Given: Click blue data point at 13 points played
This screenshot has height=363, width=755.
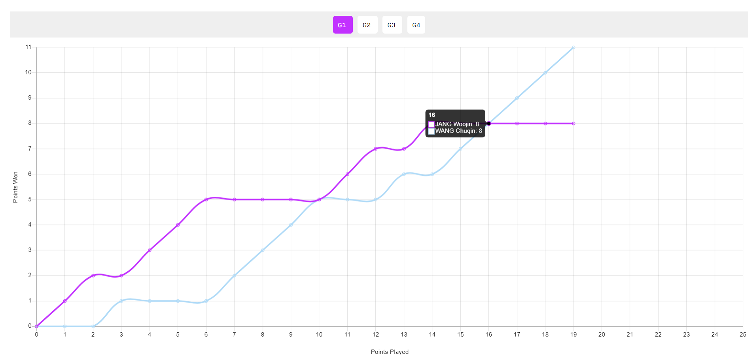Looking at the screenshot, I should pos(404,174).
